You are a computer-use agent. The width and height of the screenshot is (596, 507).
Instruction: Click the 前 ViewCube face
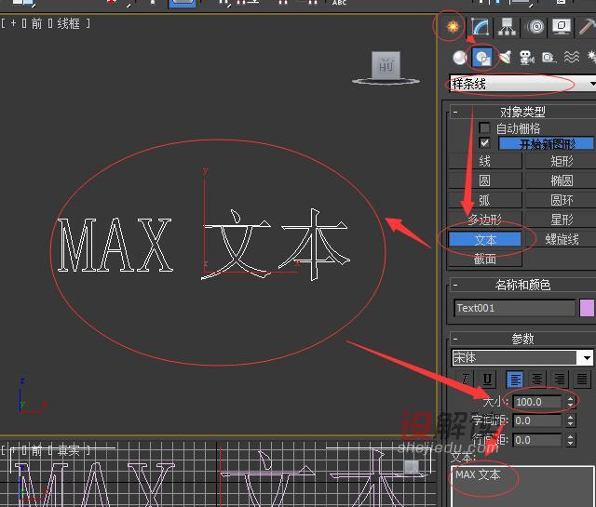[386, 66]
